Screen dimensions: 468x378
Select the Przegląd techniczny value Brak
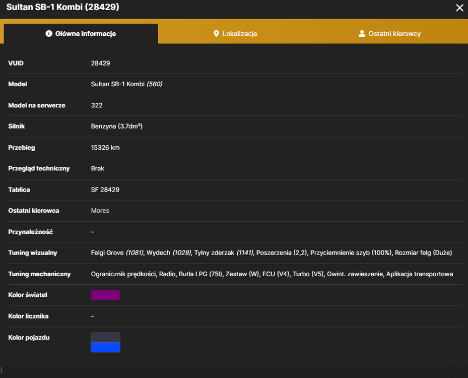pos(98,168)
